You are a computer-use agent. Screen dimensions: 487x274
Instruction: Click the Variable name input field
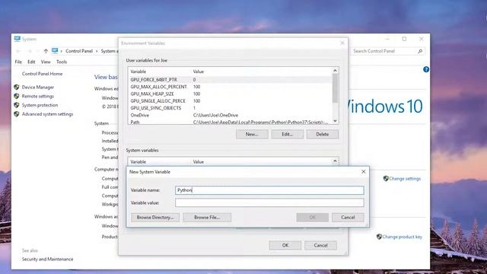(x=269, y=190)
